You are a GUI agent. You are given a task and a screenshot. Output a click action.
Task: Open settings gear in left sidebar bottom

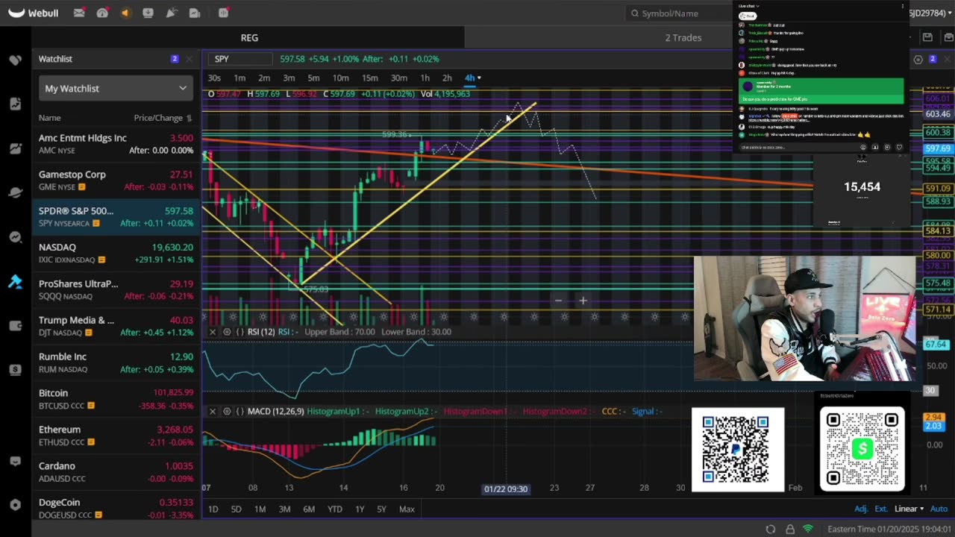(x=15, y=505)
